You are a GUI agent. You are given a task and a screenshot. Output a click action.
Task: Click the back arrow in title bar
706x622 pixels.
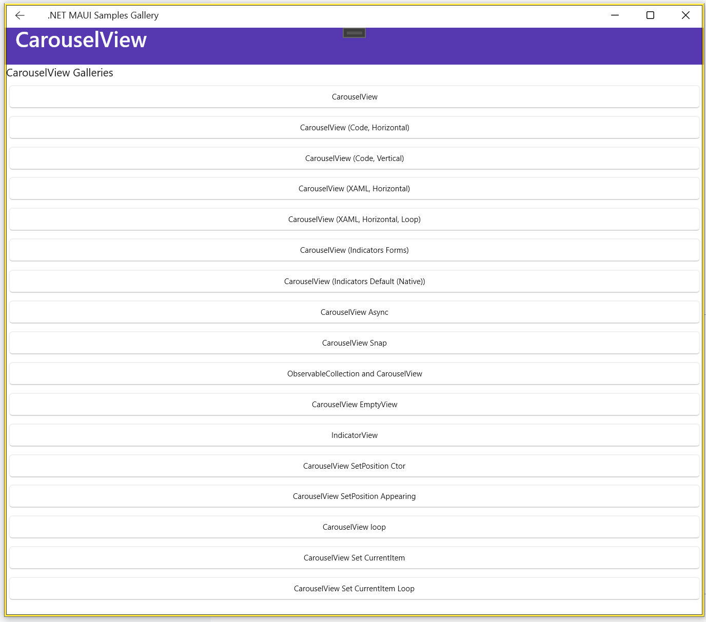point(20,15)
